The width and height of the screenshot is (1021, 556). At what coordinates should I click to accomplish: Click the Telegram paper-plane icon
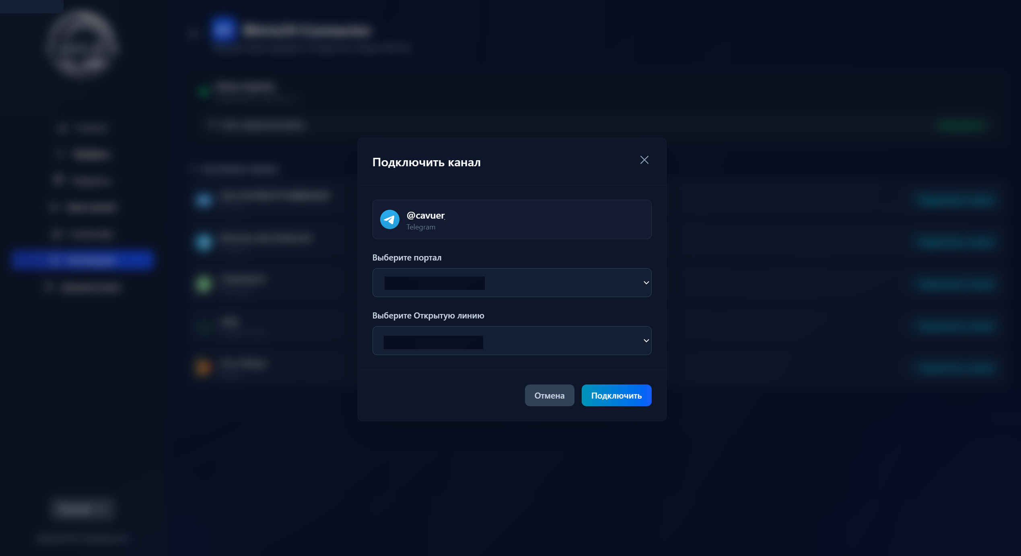point(389,219)
